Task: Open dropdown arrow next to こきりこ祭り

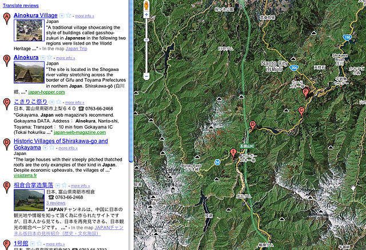Action: [x=51, y=102]
